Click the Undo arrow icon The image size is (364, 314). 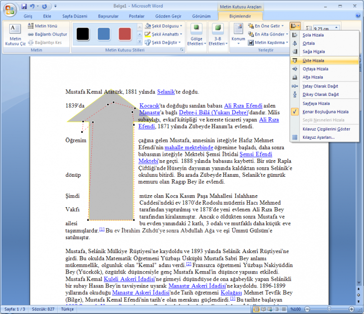pos(32,6)
